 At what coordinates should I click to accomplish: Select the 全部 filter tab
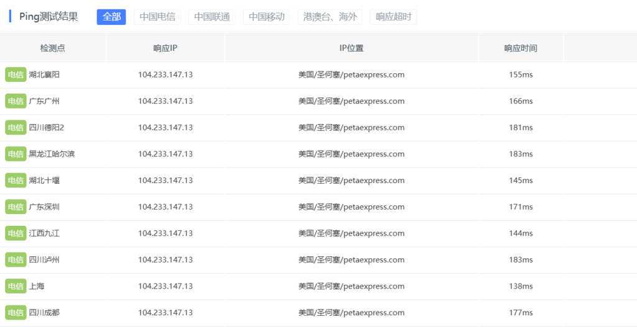111,17
